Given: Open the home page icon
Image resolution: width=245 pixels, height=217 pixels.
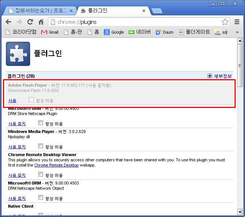Looking at the screenshot, I should pos(41,22).
